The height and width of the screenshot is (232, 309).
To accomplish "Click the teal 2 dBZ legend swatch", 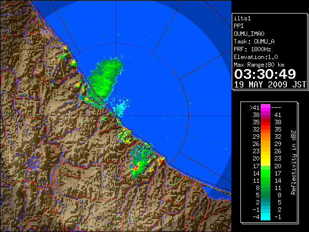I will [266, 202].
